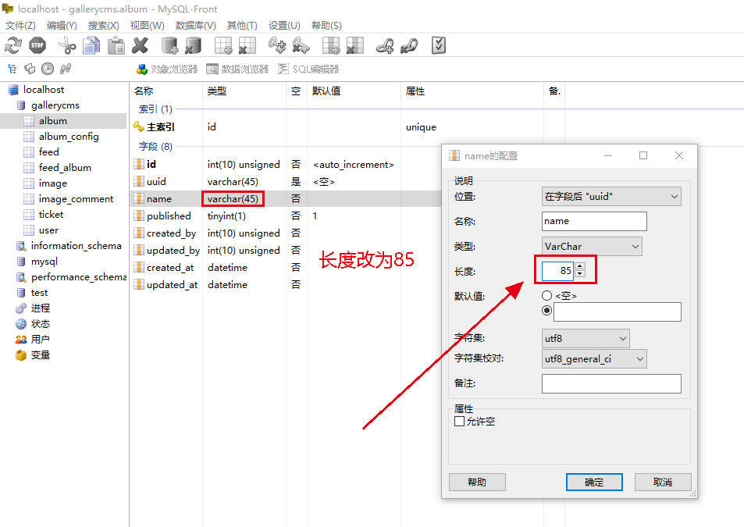This screenshot has height=527, width=744.
Task: Open the 字符集校对 utf8_general_ci dropdown
Action: (594, 359)
